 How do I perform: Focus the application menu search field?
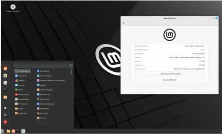(43, 65)
